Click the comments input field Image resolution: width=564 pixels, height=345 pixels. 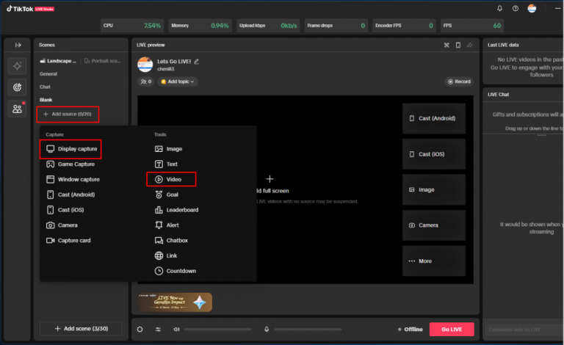click(x=524, y=330)
